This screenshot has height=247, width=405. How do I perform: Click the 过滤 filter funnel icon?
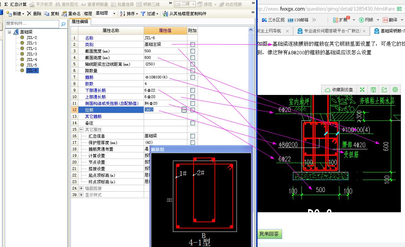[x=143, y=13]
